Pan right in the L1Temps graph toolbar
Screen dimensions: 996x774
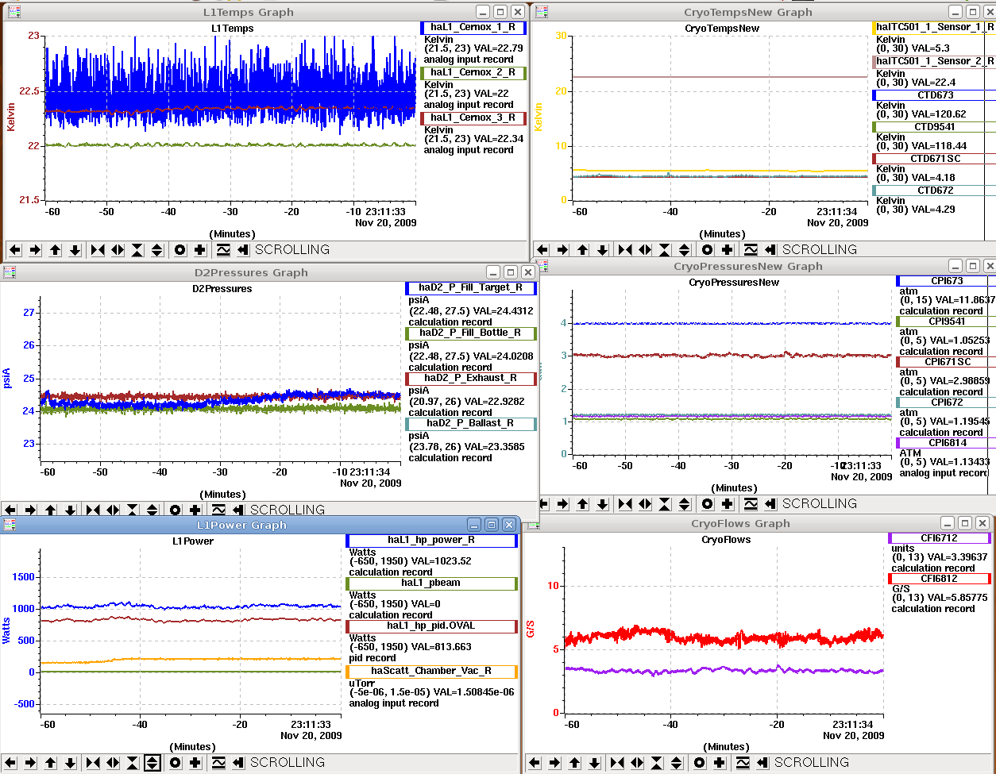(x=35, y=249)
